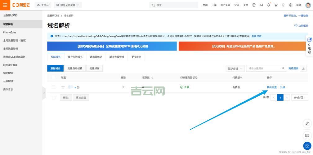
Task: Open the notifications bell icon
Action: tap(269, 5)
